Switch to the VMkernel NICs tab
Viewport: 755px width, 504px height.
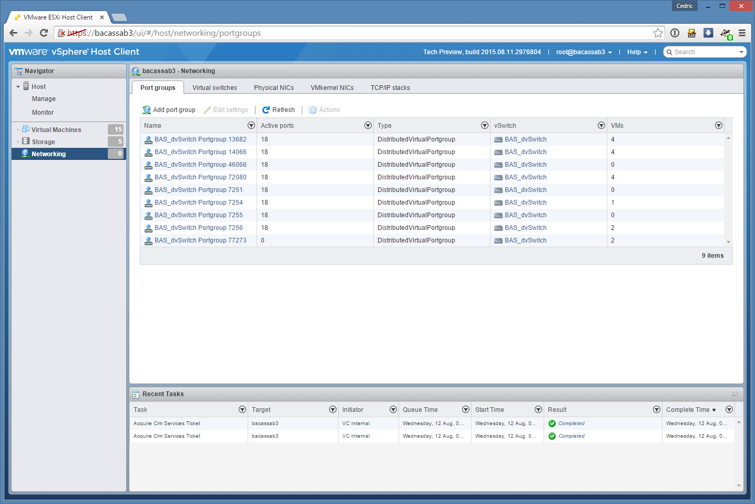tap(332, 88)
